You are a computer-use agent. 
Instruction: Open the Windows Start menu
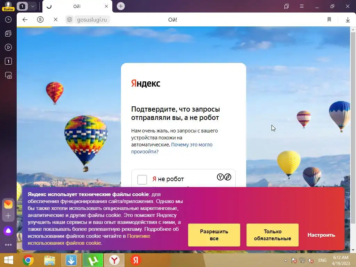pyautogui.click(x=8, y=260)
